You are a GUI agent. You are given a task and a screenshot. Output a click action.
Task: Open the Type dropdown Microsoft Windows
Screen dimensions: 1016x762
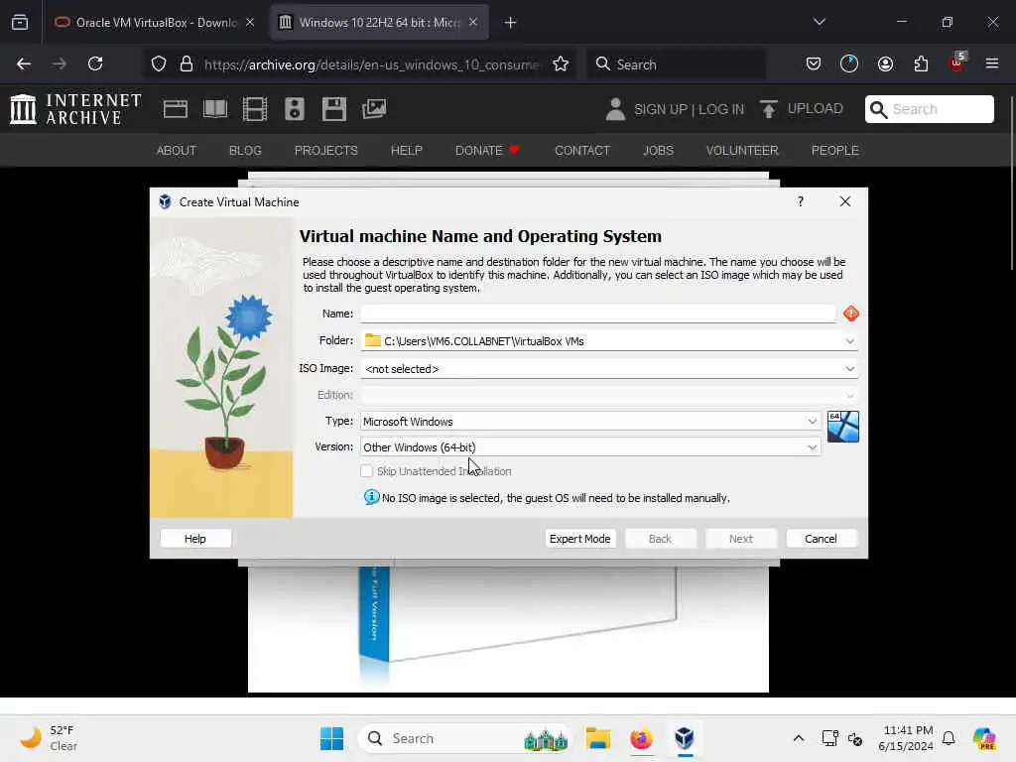pyautogui.click(x=590, y=421)
